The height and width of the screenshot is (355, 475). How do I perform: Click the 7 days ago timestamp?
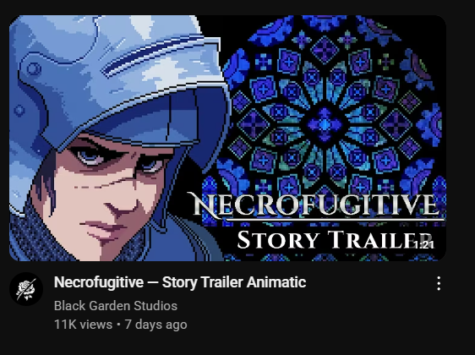point(156,325)
